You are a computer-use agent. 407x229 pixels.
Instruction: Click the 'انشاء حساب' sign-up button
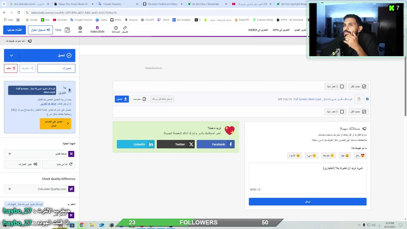click(x=15, y=30)
